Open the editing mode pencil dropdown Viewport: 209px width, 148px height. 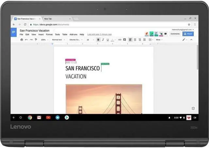coord(185,40)
